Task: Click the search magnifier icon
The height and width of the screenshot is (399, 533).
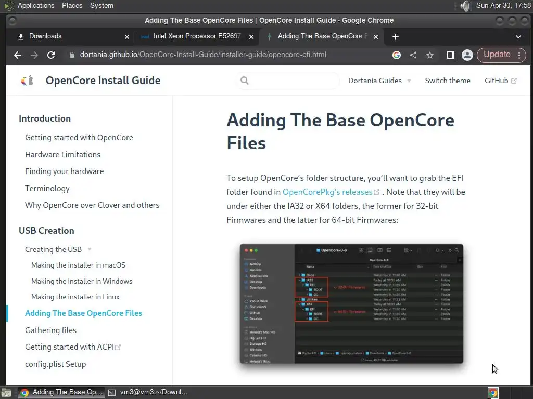Action: [x=245, y=81]
